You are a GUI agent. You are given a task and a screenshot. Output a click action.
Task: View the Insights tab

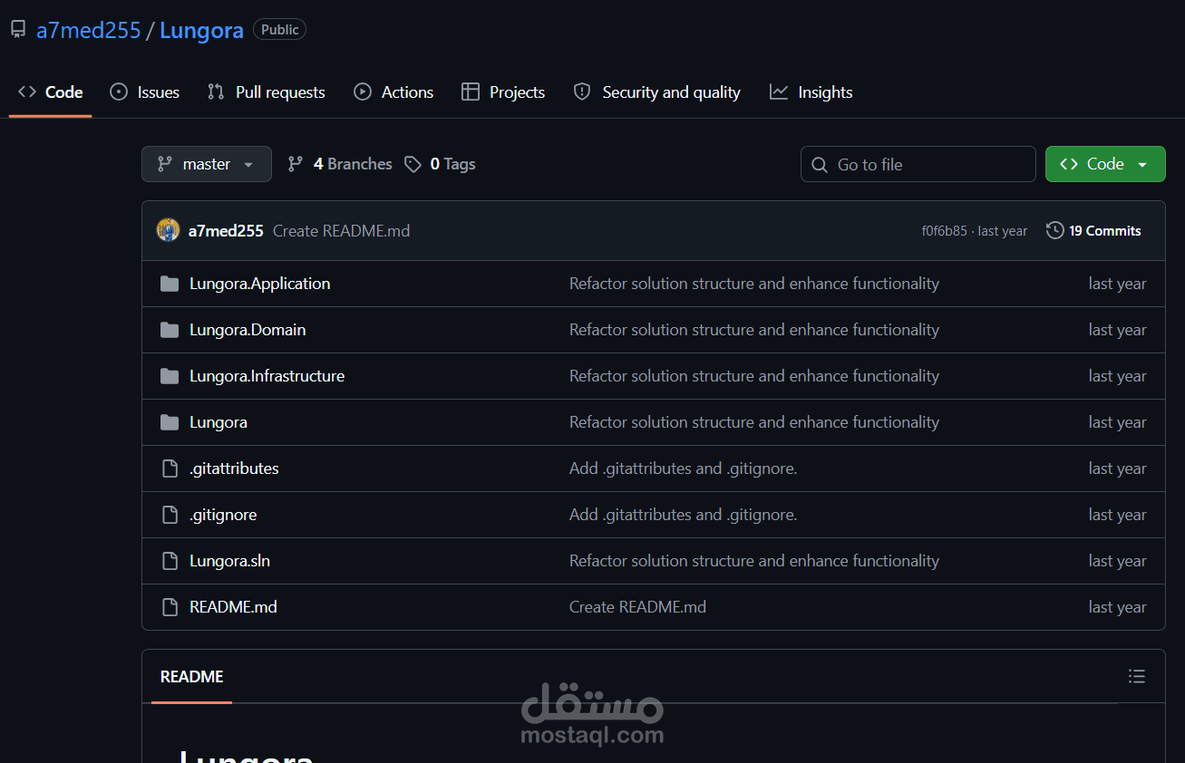pyautogui.click(x=811, y=92)
